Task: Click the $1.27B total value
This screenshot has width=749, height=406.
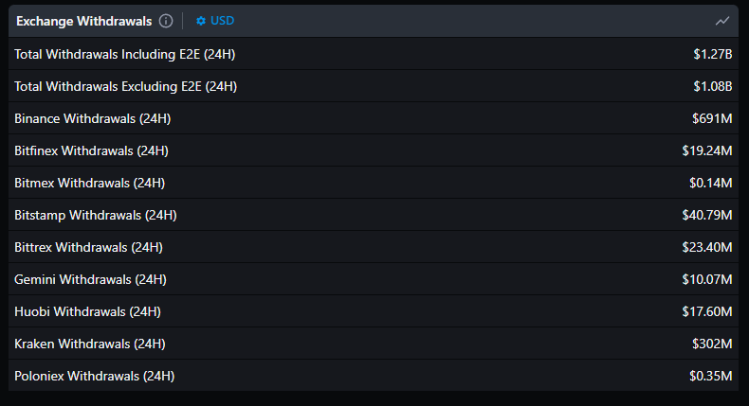Action: pos(713,54)
